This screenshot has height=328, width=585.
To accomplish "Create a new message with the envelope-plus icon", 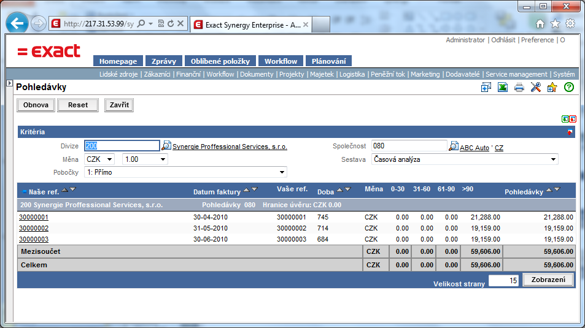I will (x=486, y=88).
